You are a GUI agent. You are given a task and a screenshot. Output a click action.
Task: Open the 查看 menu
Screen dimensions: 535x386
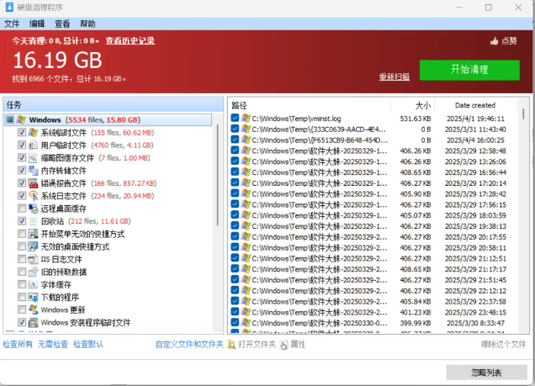point(62,24)
